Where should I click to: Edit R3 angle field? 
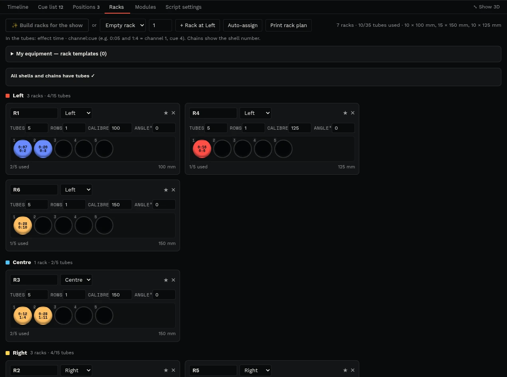coord(164,295)
